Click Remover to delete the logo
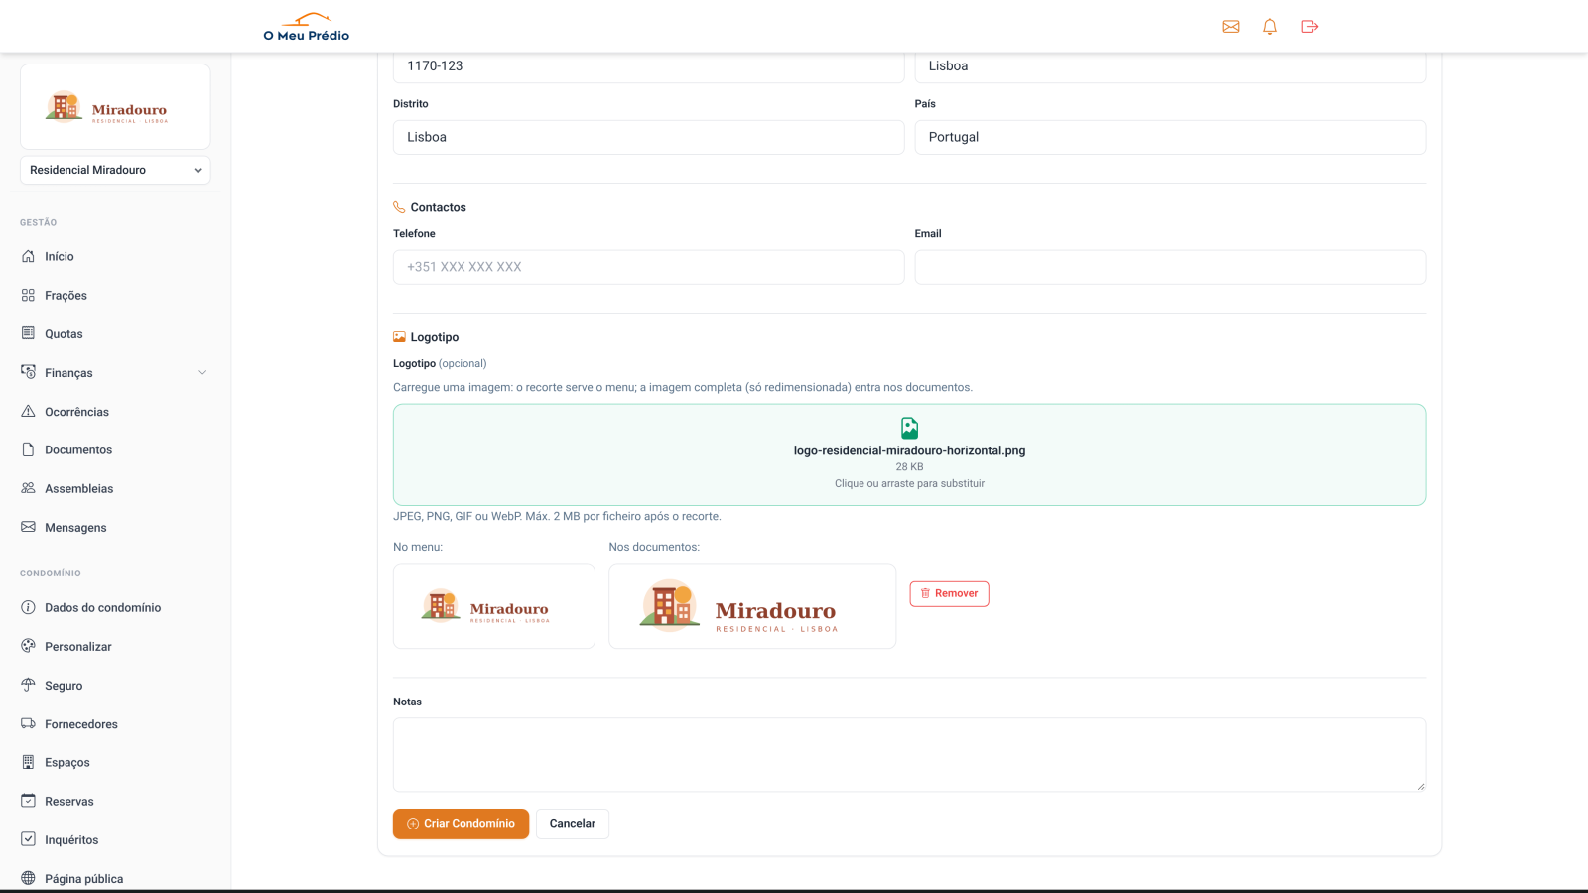This screenshot has height=893, width=1588. (x=949, y=593)
